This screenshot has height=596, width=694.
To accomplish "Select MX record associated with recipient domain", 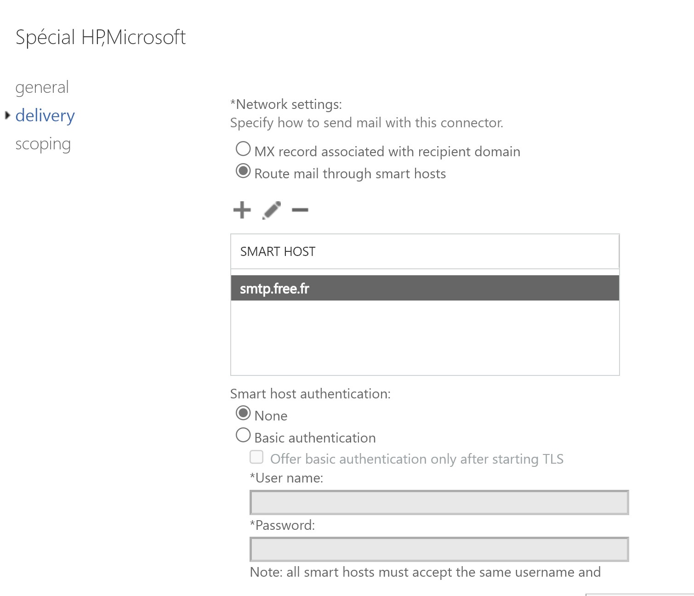I will point(243,149).
